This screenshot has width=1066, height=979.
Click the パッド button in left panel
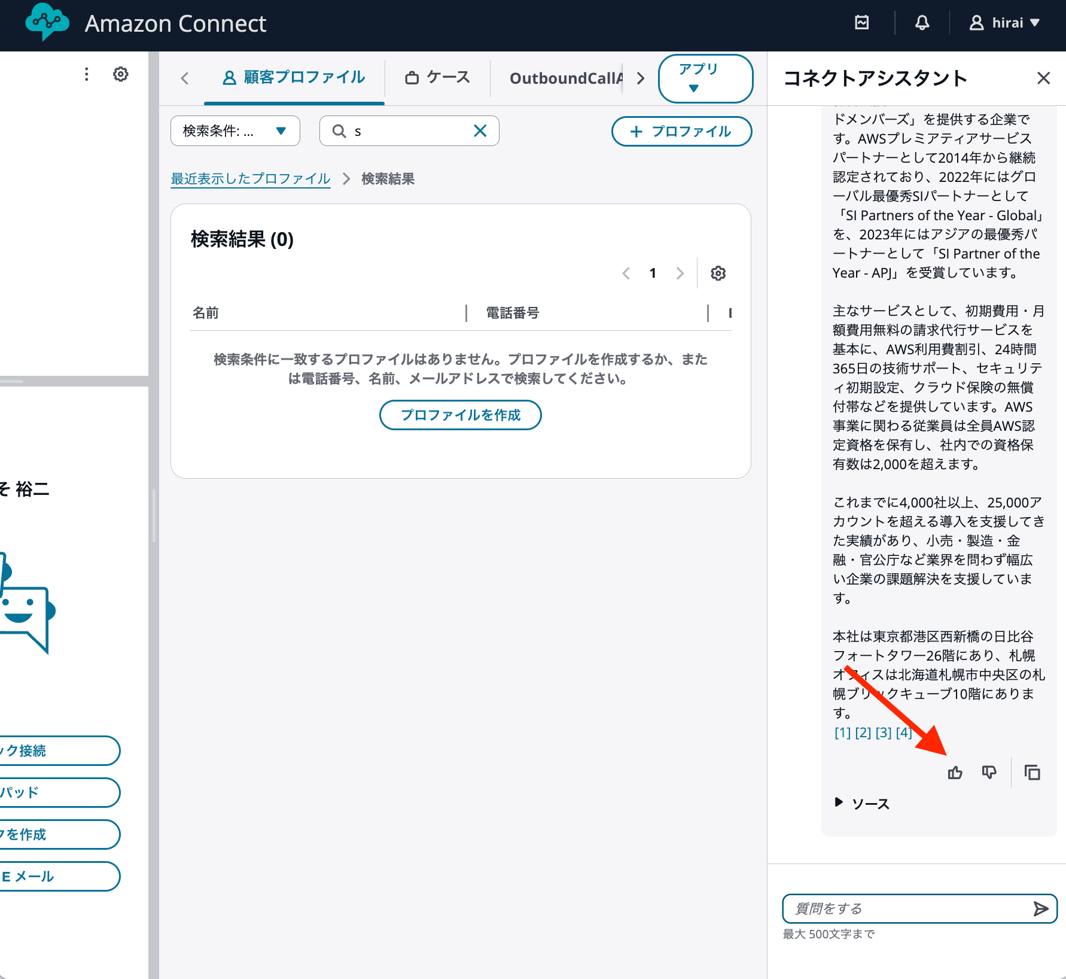(x=60, y=793)
